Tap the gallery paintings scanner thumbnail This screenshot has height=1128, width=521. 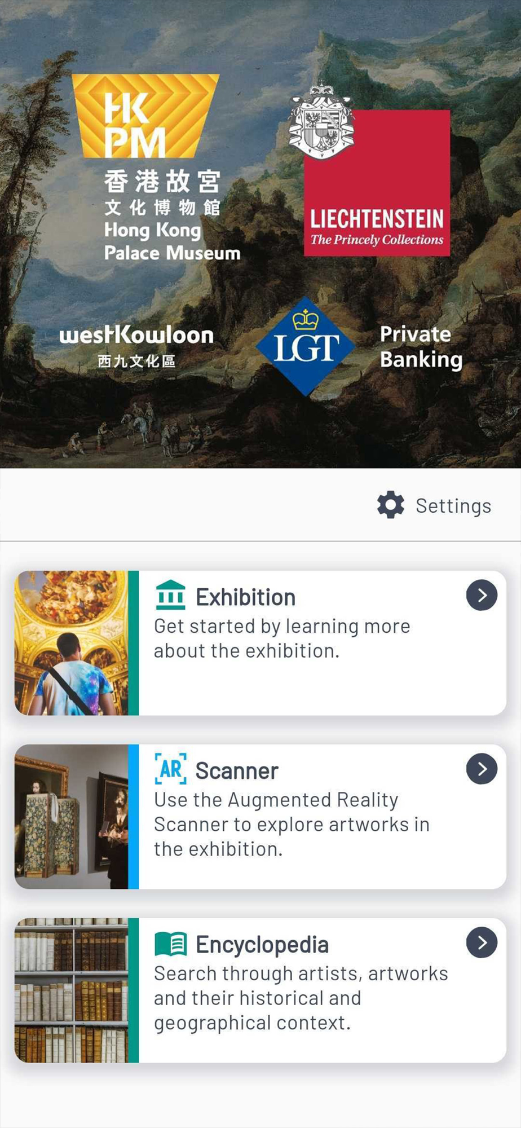tap(71, 817)
